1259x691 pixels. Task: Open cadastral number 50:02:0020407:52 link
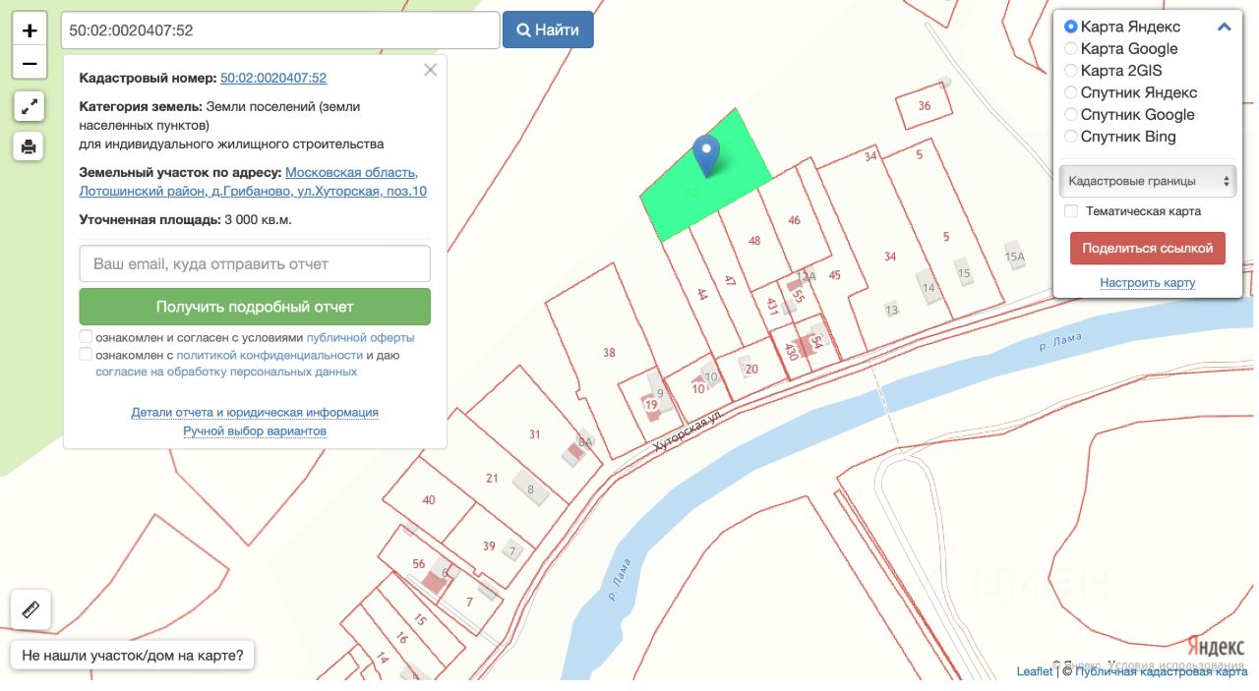click(x=273, y=78)
